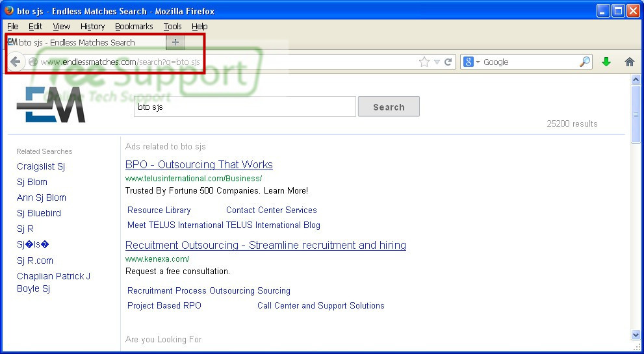Click the page search field containing 'bto sjs'
This screenshot has height=354, width=644.
pyautogui.click(x=245, y=107)
